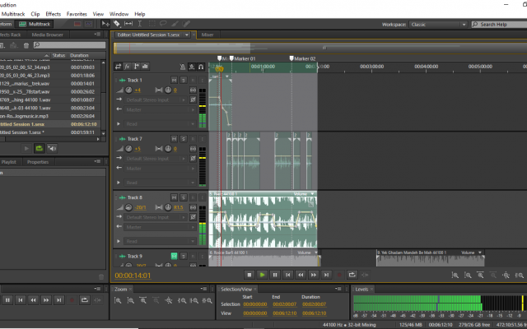This screenshot has height=329, width=527.
Task: Solo Track 7
Action: (x=184, y=139)
